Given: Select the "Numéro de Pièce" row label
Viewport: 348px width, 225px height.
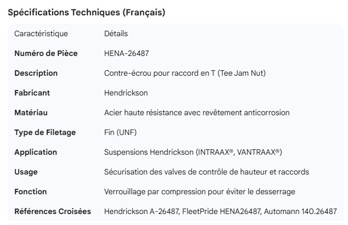Looking at the screenshot, I should tap(46, 54).
